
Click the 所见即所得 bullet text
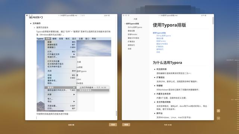point(161,69)
